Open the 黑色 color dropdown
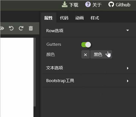The height and width of the screenshot is (117, 136). (101, 55)
